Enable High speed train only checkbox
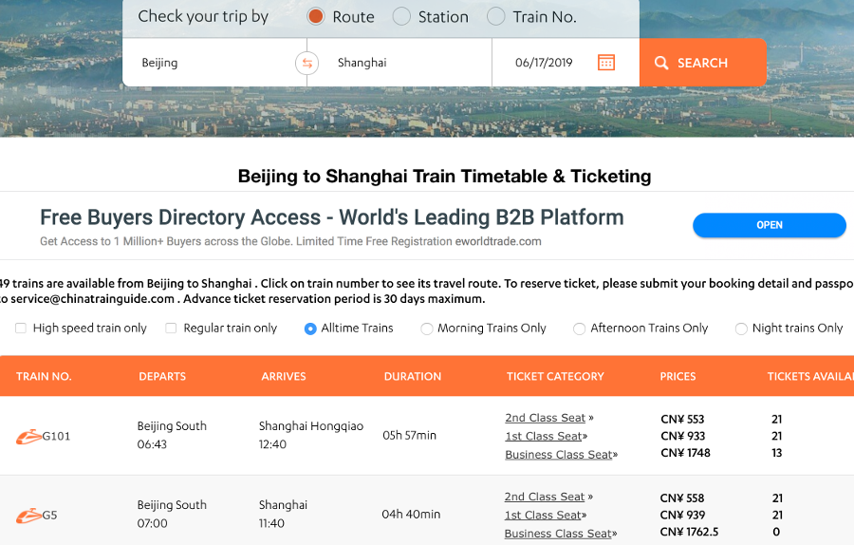Viewport: 854px width, 545px height. [21, 329]
